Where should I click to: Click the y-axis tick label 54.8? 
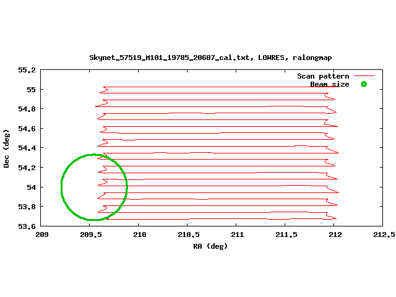pyautogui.click(x=27, y=109)
